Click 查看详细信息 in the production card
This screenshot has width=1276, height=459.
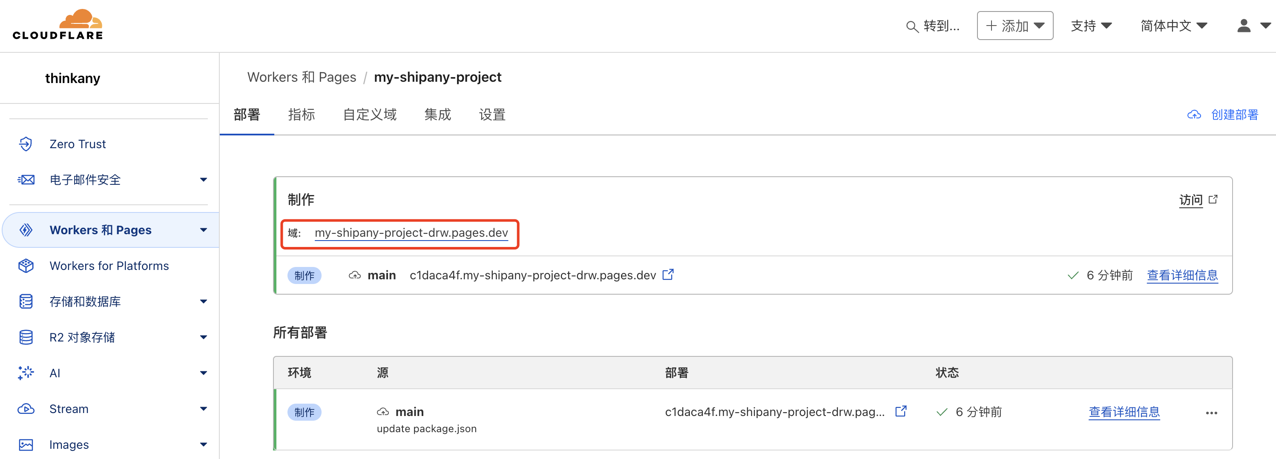pos(1182,275)
